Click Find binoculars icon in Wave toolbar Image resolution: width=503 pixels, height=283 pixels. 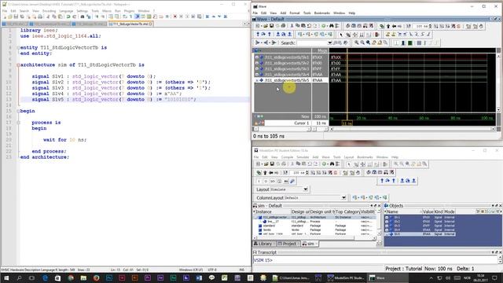(x=331, y=26)
